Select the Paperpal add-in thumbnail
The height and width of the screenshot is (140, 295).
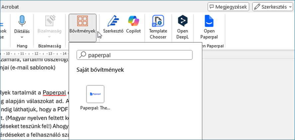[95, 94]
